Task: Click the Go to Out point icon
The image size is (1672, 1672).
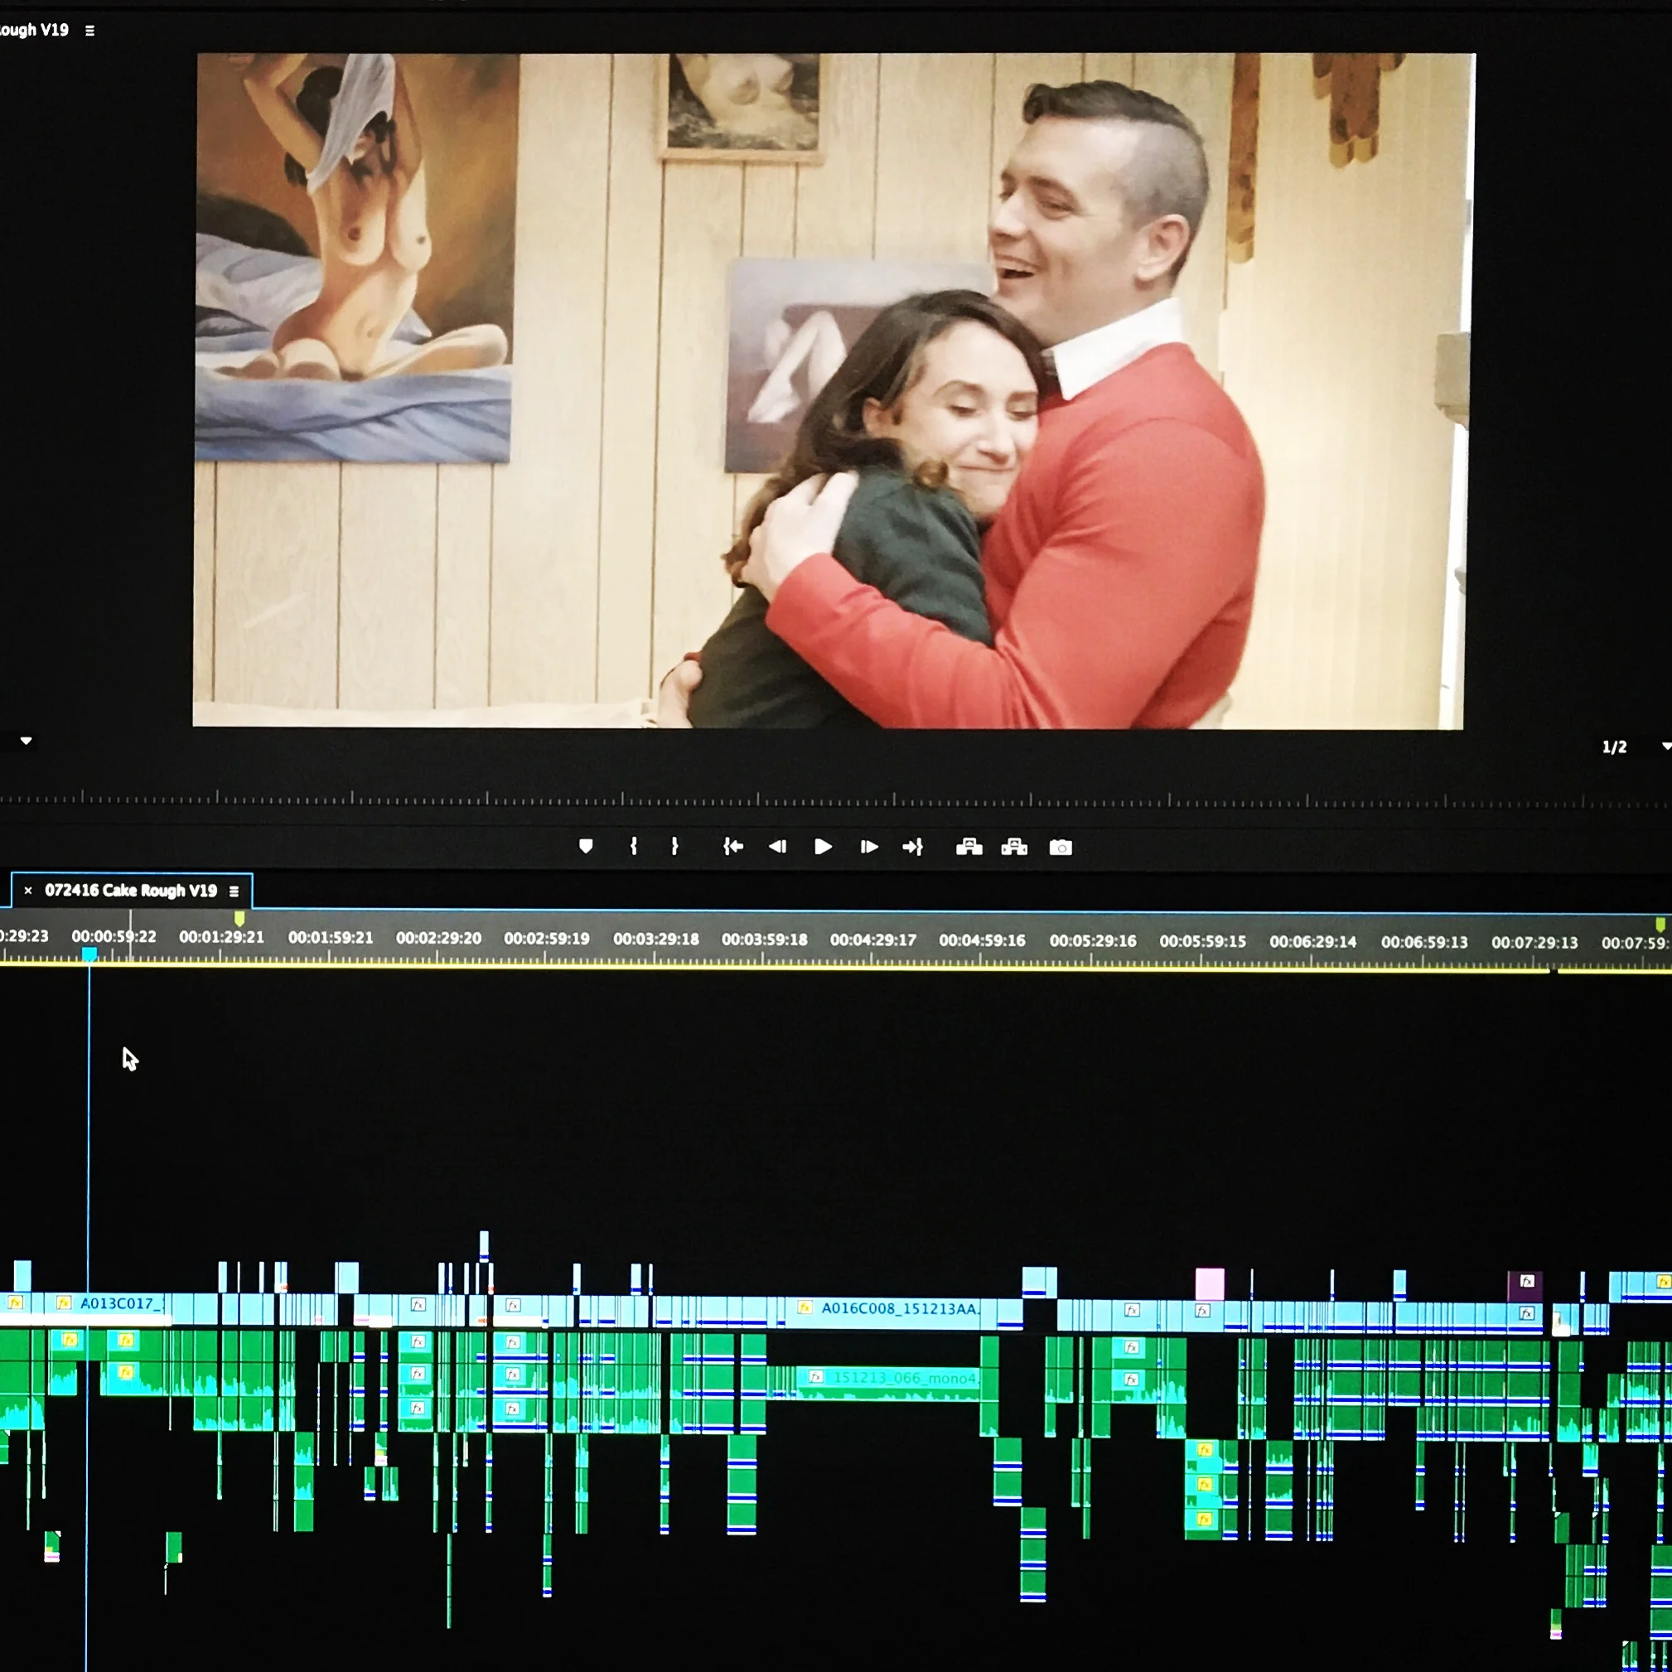Action: point(913,847)
